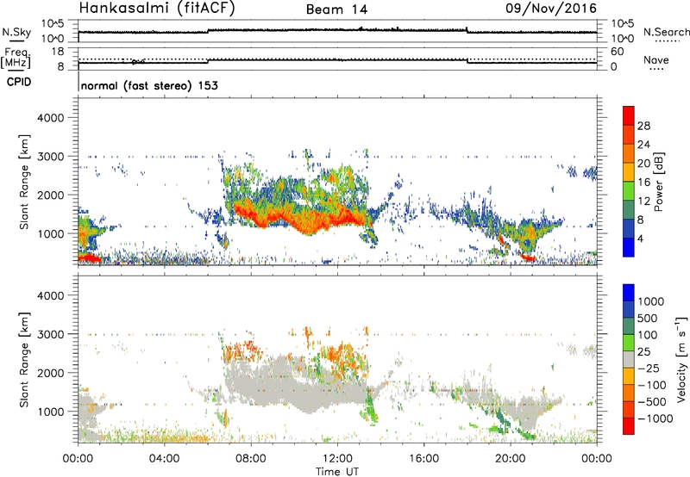This screenshot has width=690, height=477.
Task: Click the velocity scale value '-1000'
Action: 655,418
